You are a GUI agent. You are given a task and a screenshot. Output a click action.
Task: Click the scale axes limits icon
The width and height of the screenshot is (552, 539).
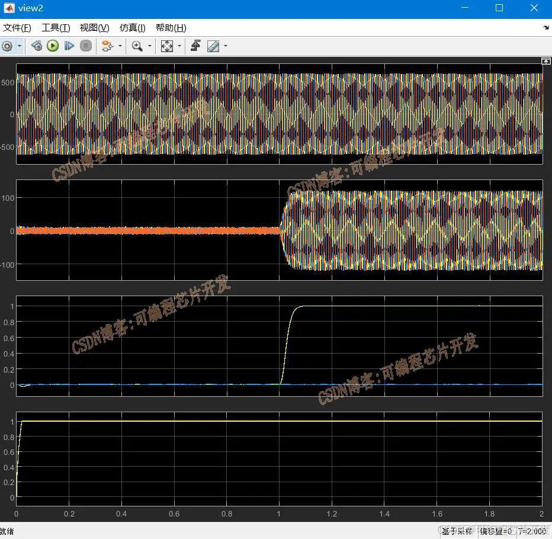coord(167,46)
